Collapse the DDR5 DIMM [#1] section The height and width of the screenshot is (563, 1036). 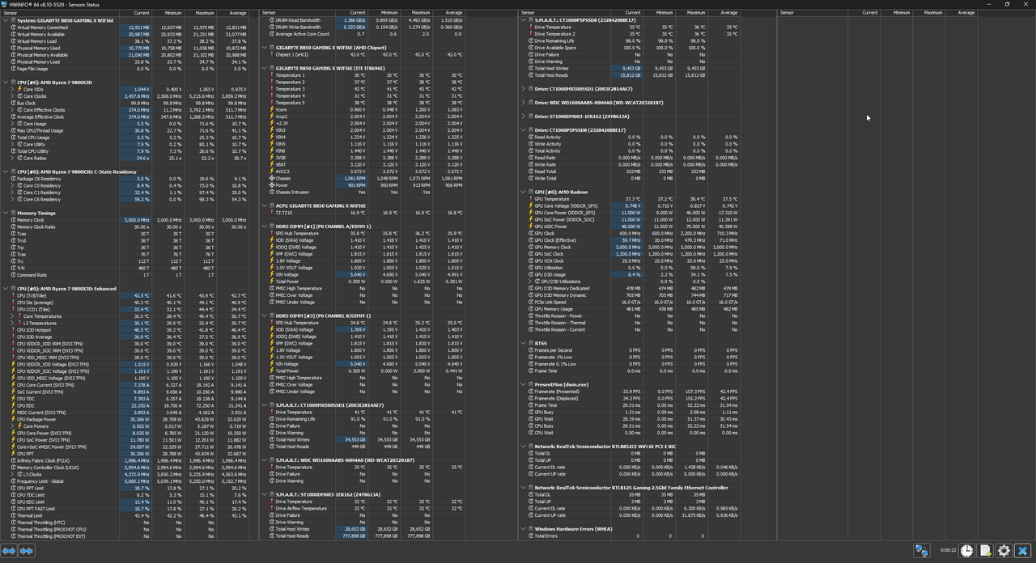(x=265, y=226)
